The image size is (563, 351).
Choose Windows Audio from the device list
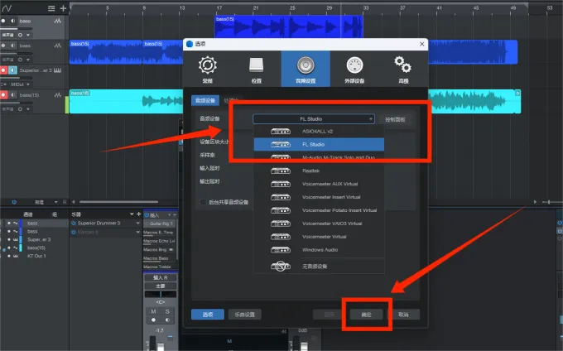319,250
